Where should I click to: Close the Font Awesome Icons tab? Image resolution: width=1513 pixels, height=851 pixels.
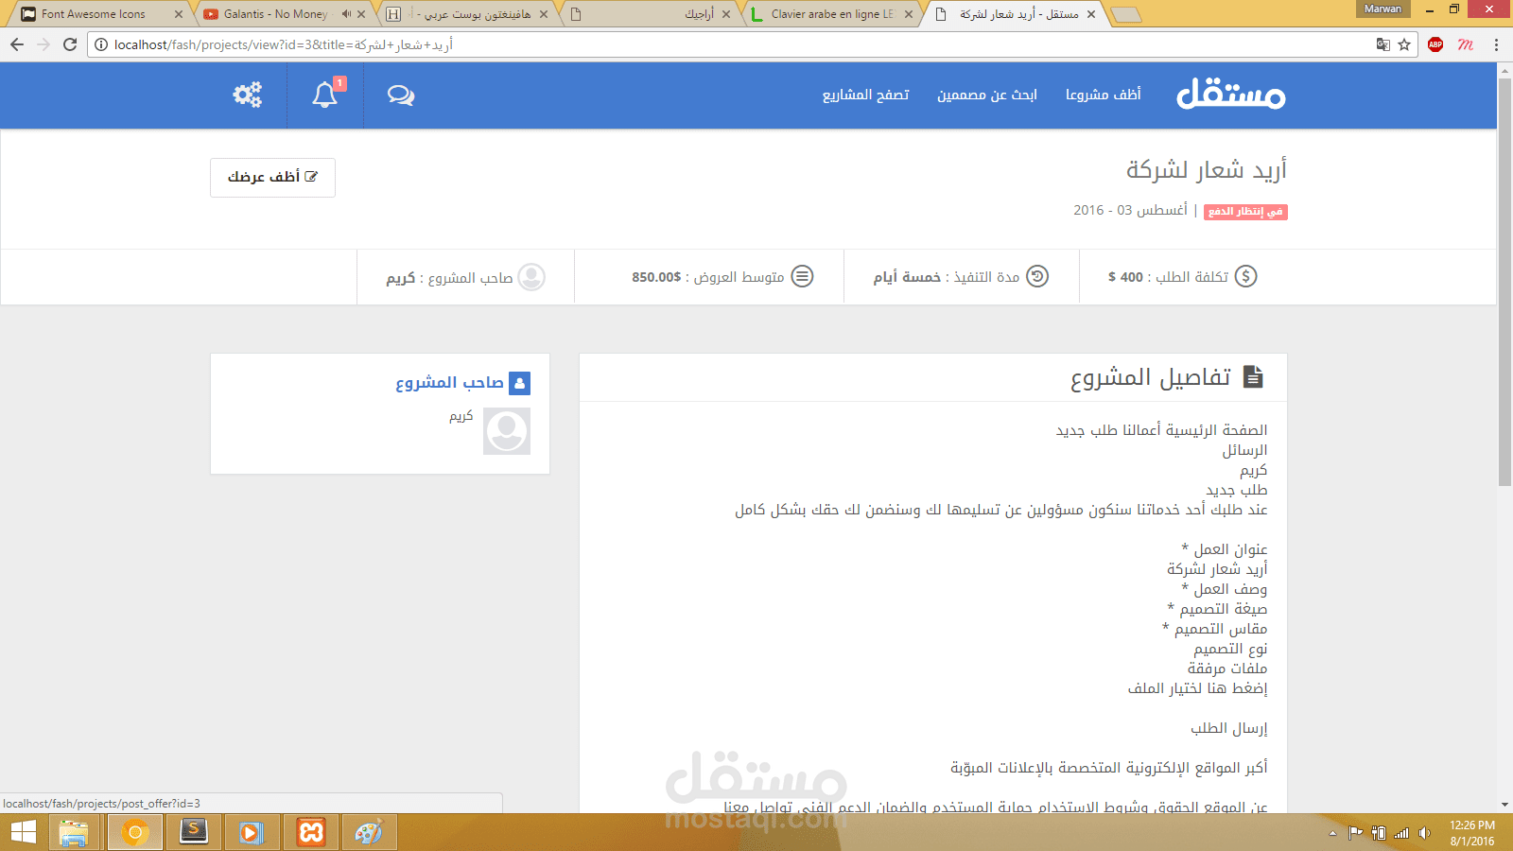click(179, 14)
